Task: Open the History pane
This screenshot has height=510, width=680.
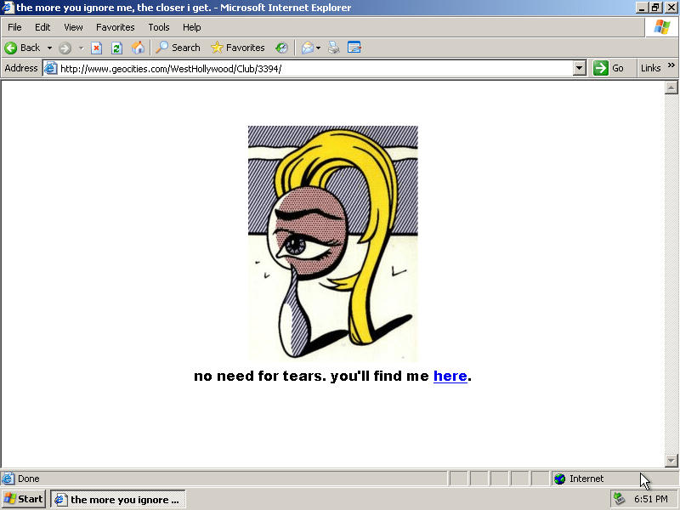Action: point(281,48)
